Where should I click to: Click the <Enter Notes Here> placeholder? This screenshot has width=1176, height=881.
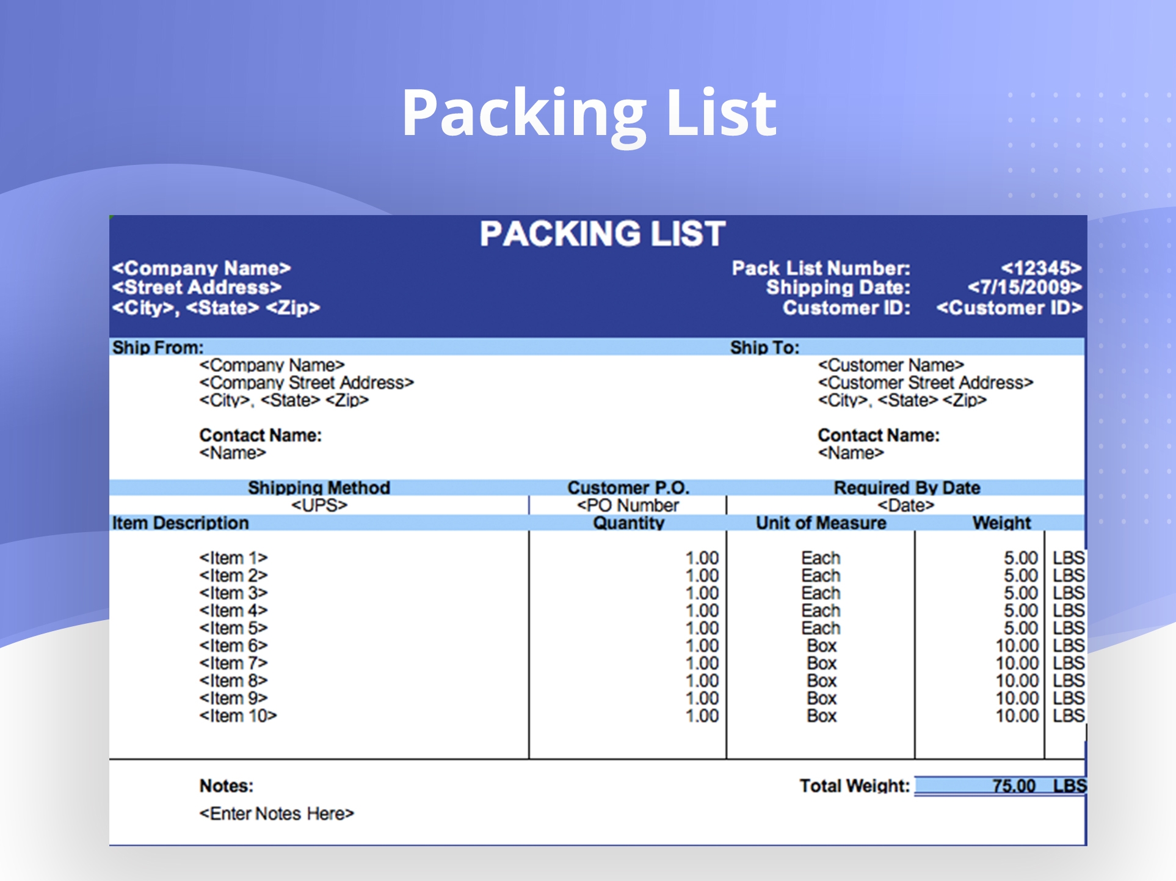pos(277,813)
